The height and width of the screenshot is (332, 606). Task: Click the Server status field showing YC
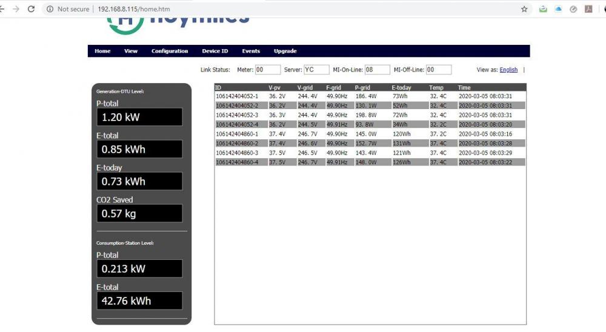pos(316,70)
